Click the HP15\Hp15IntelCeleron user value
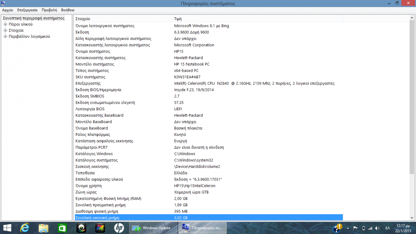Image resolution: width=416 pixels, height=234 pixels. (194, 186)
